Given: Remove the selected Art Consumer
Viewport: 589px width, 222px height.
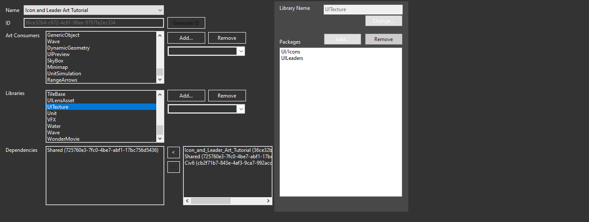Looking at the screenshot, I should point(227,38).
